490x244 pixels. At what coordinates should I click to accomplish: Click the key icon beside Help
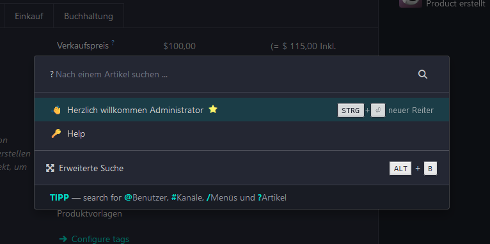(56, 133)
